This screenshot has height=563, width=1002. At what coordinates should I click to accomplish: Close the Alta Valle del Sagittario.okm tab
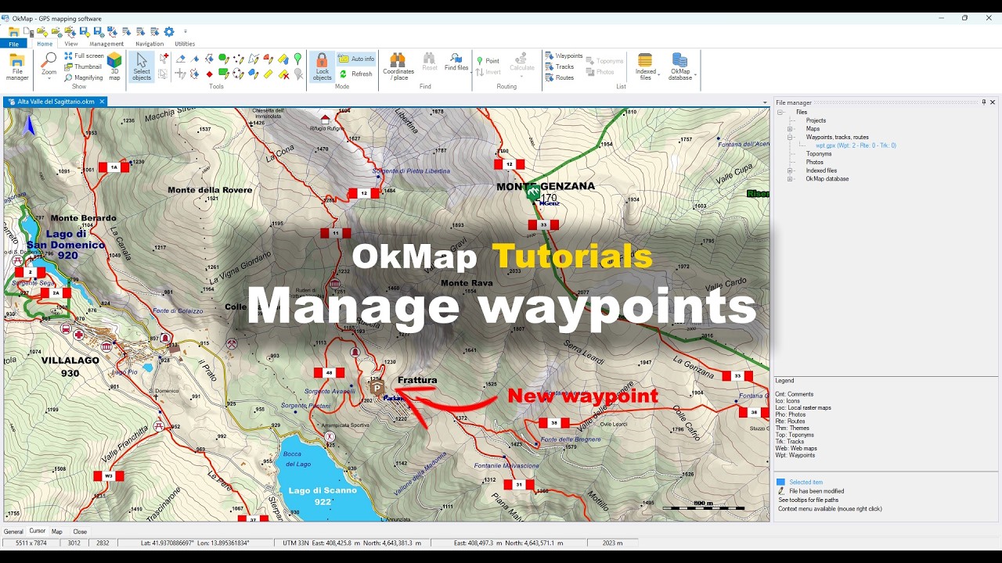coord(102,102)
